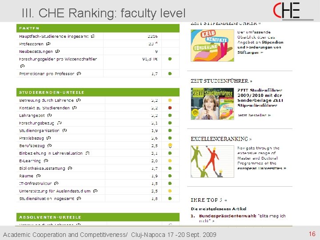Click info icon beside Kontakt zu Studierenden
This screenshot has height=240, width=320.
pos(75,108)
